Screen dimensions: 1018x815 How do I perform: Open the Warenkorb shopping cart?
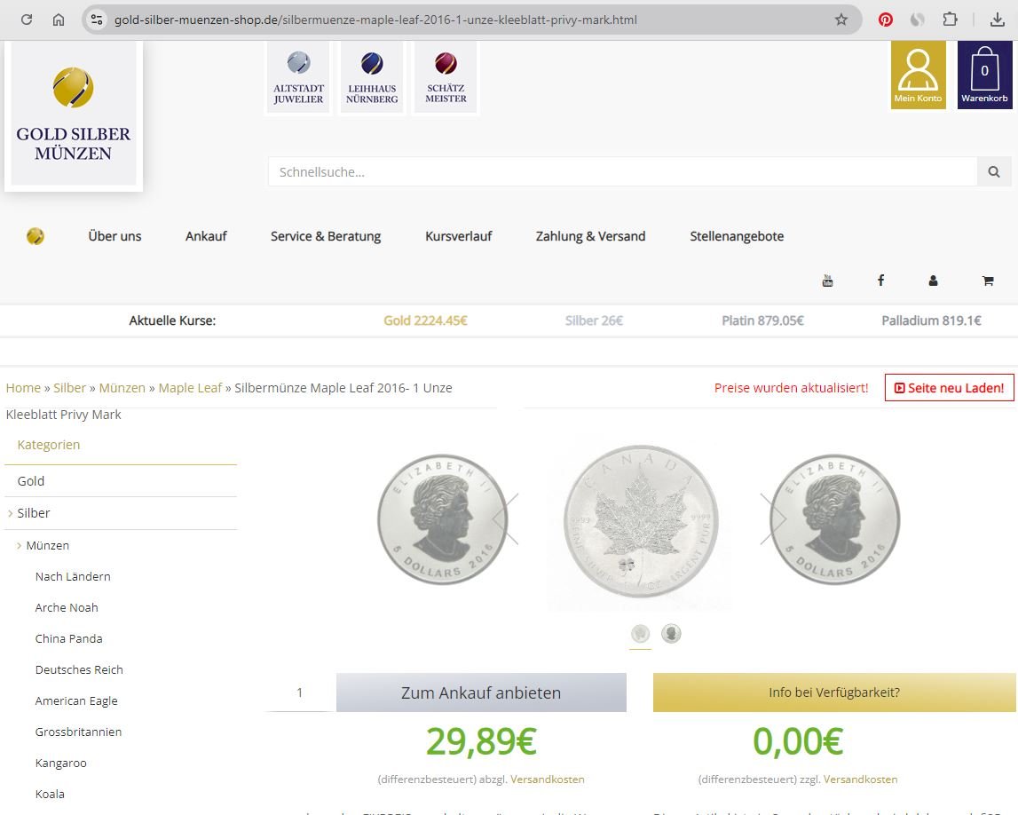click(984, 75)
